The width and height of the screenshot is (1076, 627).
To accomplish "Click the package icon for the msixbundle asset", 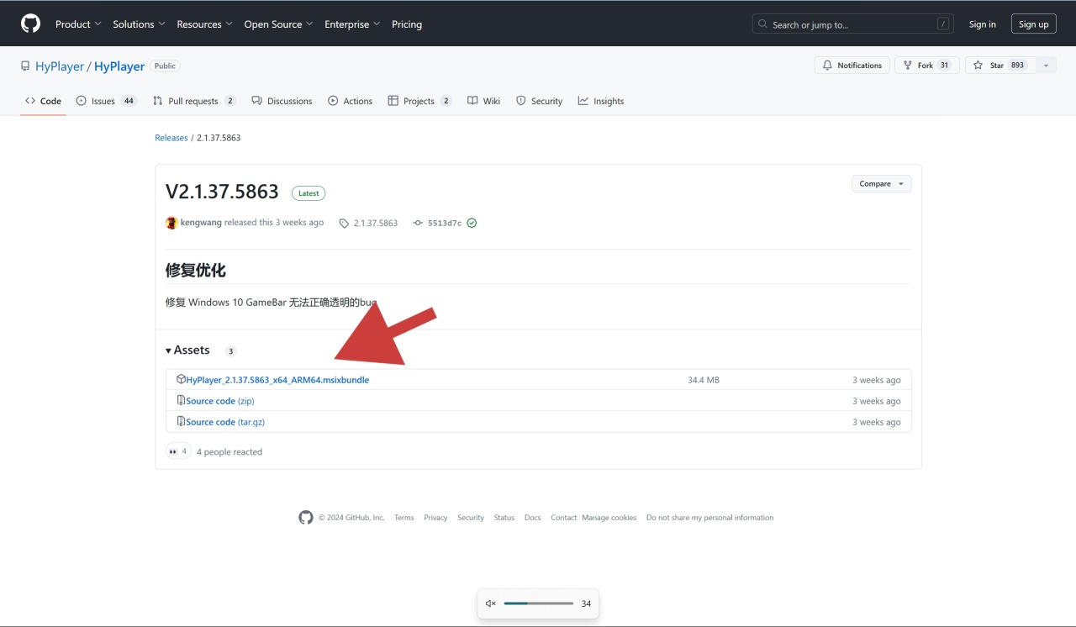I will [181, 380].
